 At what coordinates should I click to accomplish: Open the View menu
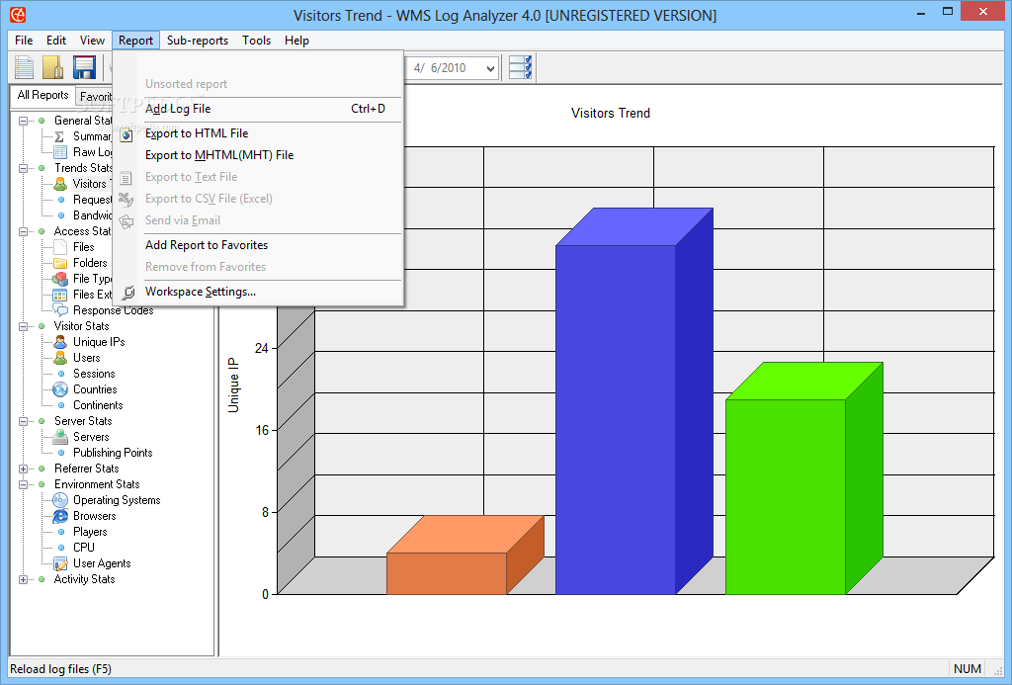coord(92,40)
